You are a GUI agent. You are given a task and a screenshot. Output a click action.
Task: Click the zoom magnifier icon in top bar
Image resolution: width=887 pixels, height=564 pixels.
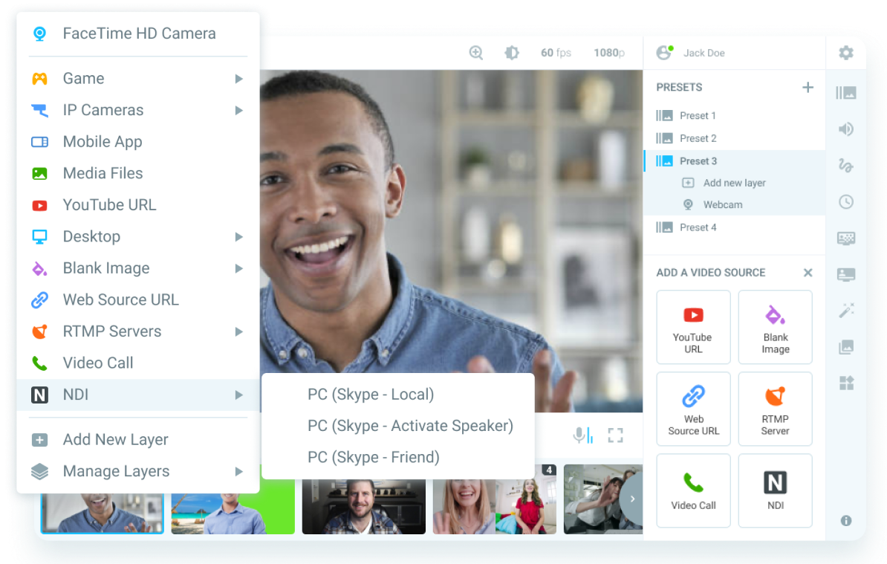click(x=476, y=53)
